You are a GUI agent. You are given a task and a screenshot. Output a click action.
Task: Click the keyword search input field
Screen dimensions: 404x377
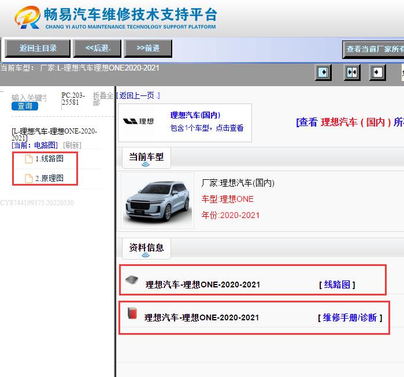(x=29, y=98)
